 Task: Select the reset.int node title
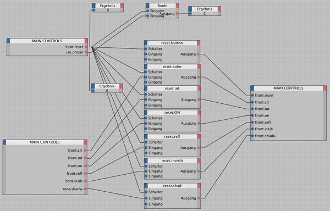[172, 88]
